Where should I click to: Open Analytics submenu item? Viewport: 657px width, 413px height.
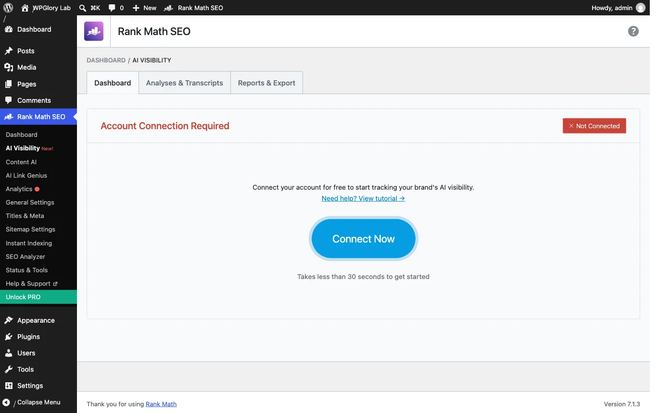38,189
